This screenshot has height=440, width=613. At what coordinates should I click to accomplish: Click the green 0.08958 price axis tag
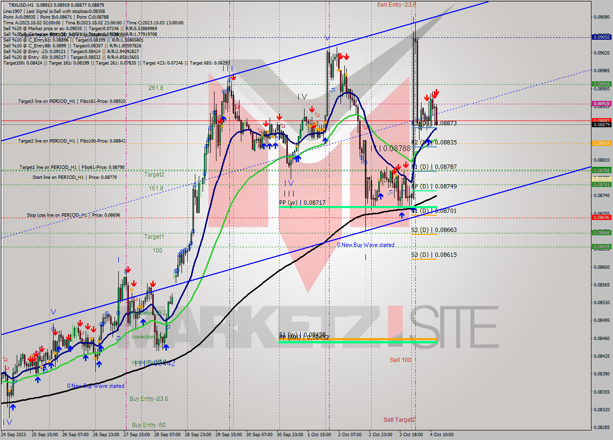tap(602, 84)
